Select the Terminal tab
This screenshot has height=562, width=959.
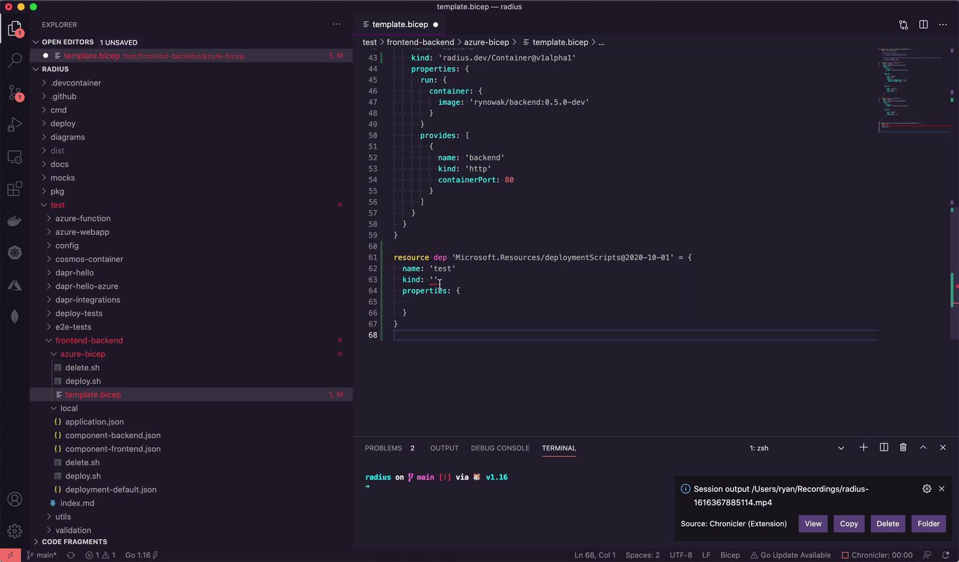coord(559,448)
